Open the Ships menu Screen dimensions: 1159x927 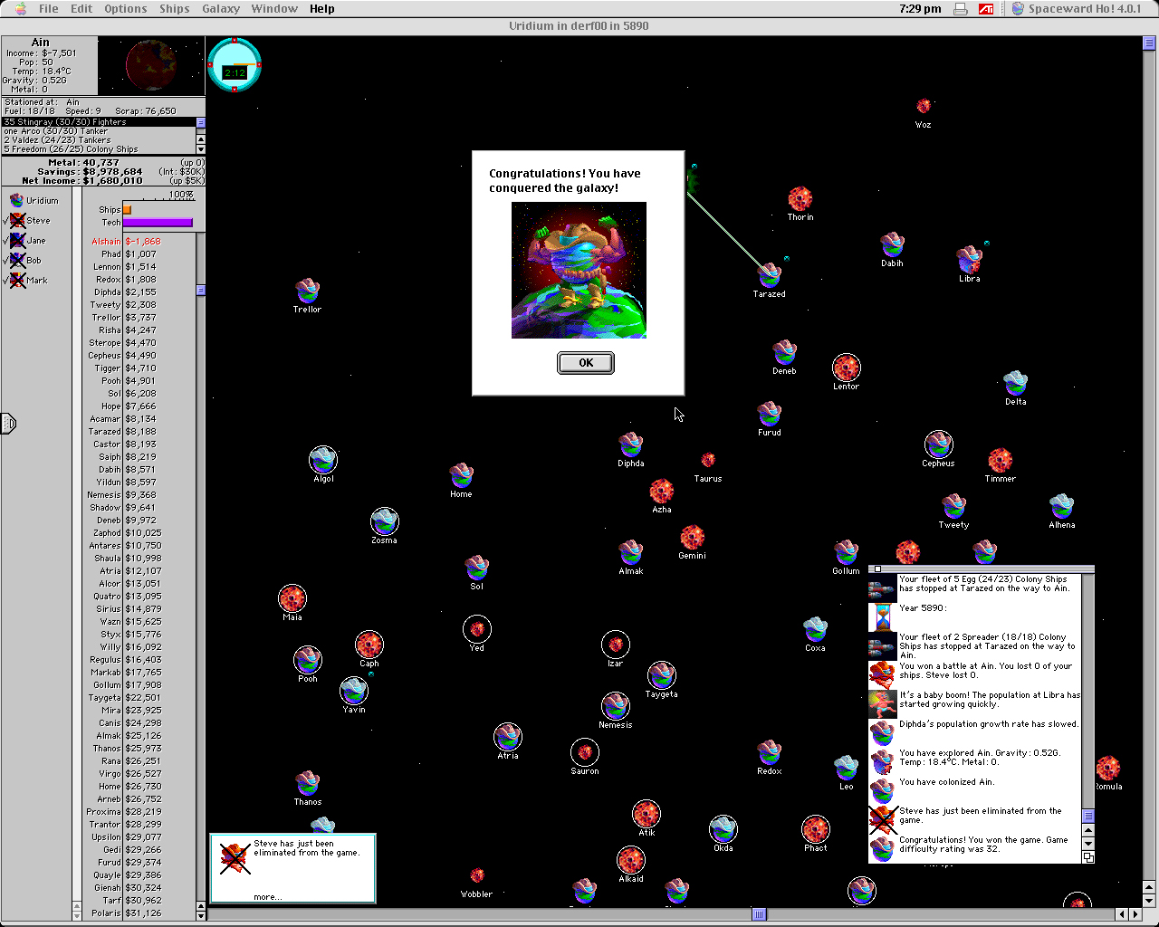click(175, 8)
